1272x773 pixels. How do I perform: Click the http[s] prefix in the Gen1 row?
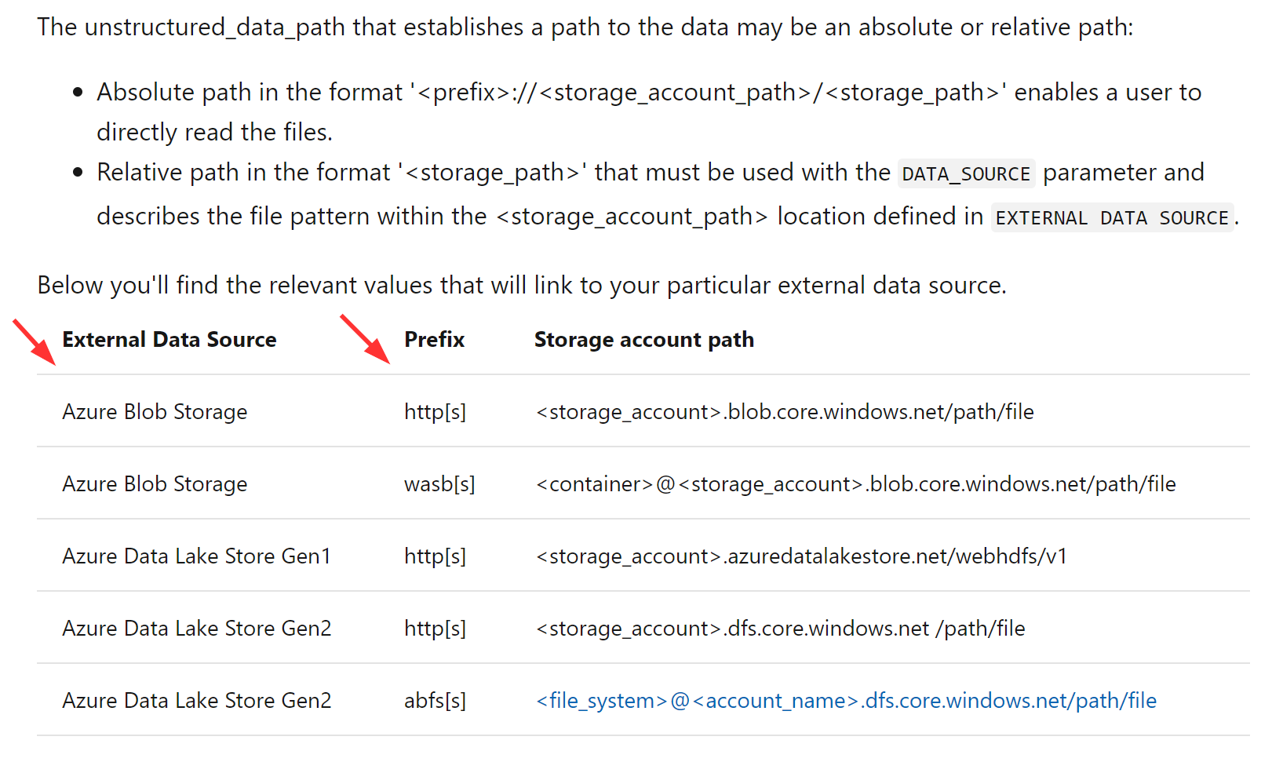click(435, 556)
